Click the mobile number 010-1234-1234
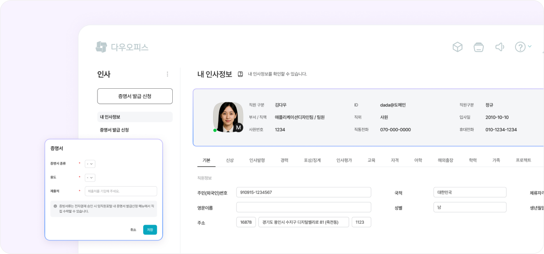This screenshot has height=254, width=544. (501, 129)
